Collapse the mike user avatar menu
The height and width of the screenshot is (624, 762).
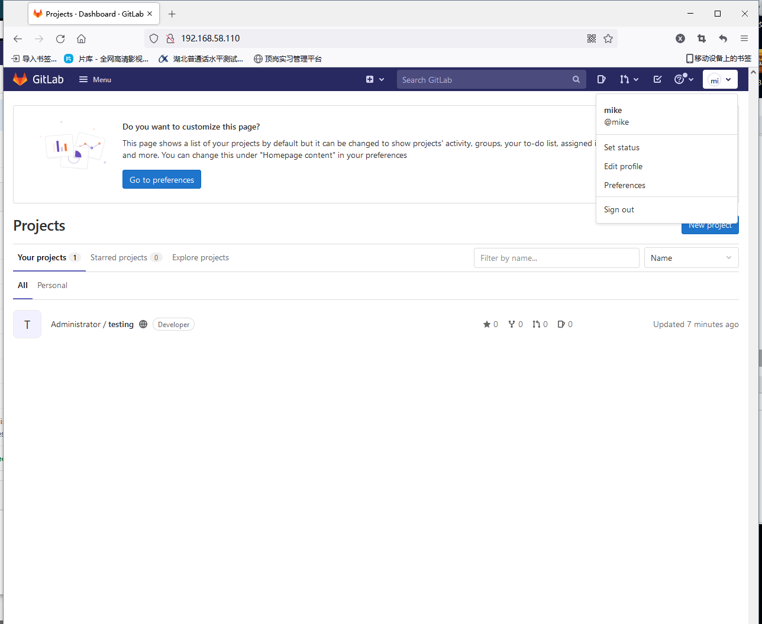tap(720, 79)
